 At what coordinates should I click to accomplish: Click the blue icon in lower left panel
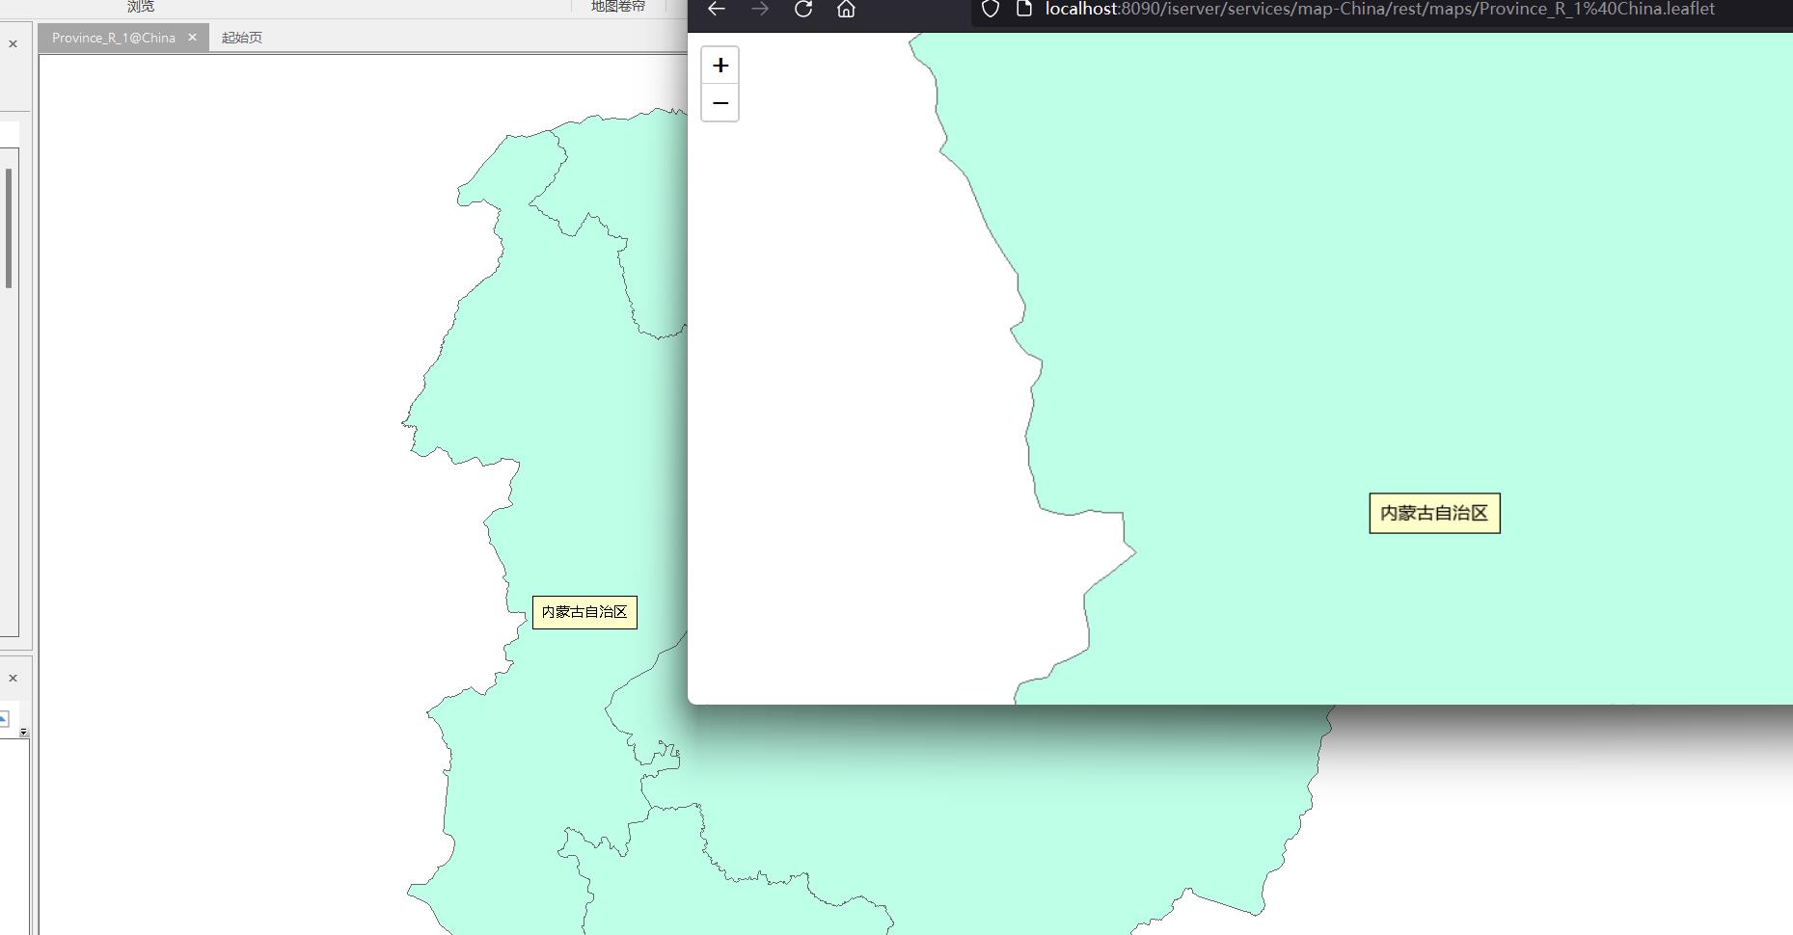tap(4, 718)
